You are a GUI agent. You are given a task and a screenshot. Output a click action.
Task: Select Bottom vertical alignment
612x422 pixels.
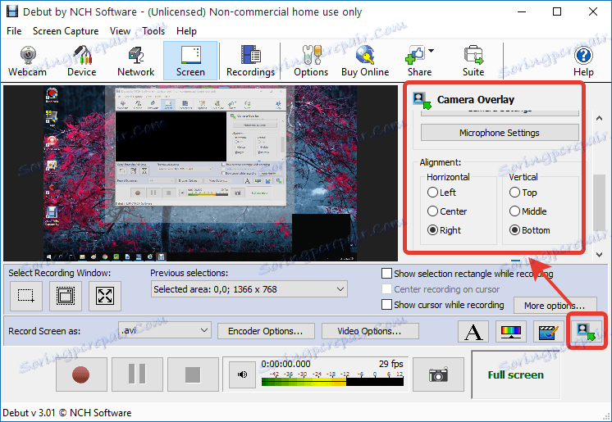pyautogui.click(x=530, y=230)
